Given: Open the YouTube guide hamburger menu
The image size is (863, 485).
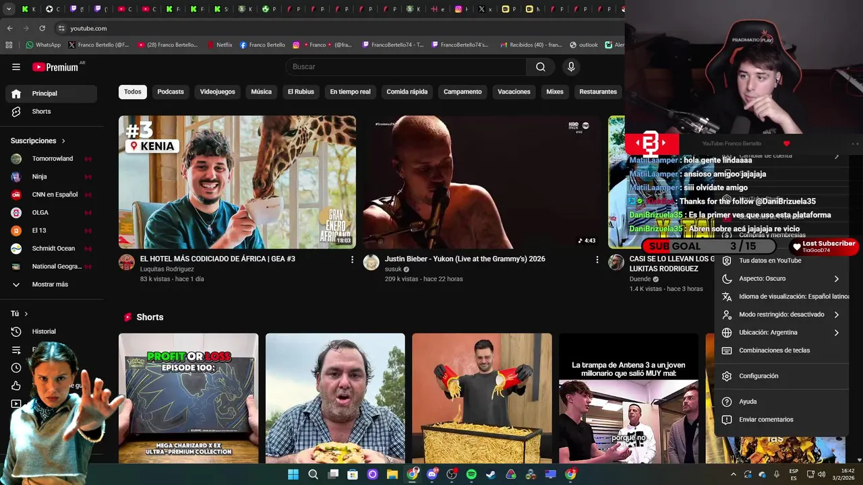Looking at the screenshot, I should click(x=16, y=67).
